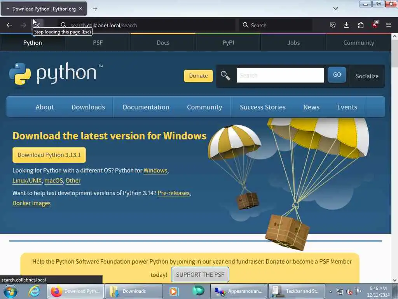Screen dimensions: 398x299
Task: Click the Action Center flag tray icon
Action: tap(358, 291)
